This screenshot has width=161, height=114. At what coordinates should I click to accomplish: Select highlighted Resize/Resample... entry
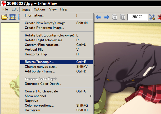(x=57, y=62)
